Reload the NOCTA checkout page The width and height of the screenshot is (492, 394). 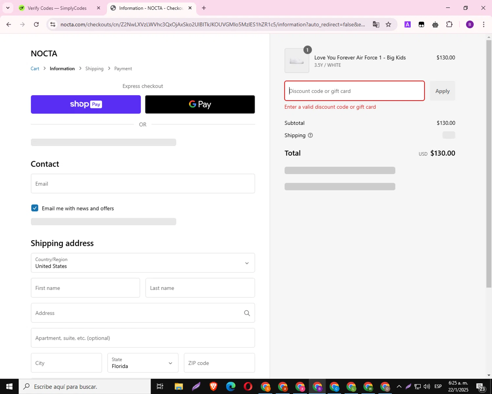(x=36, y=24)
